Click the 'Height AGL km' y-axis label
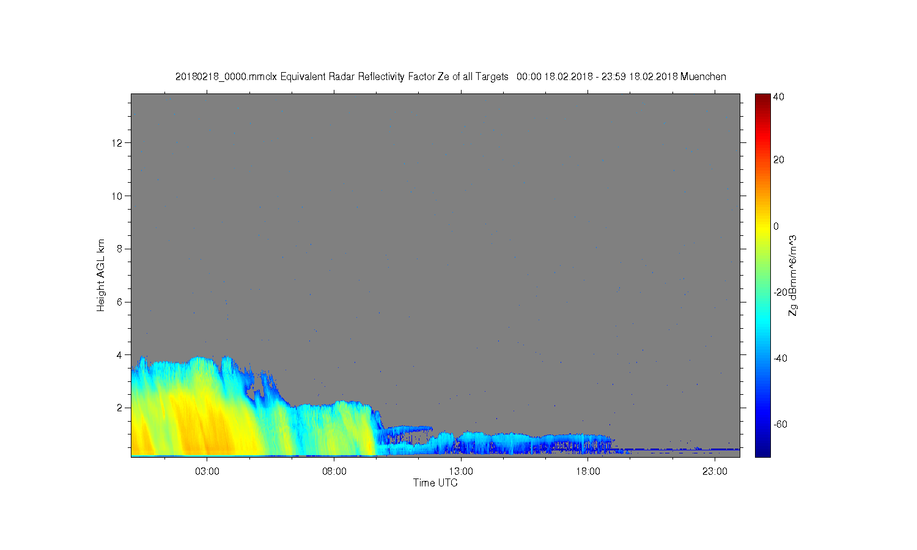 [x=101, y=275]
